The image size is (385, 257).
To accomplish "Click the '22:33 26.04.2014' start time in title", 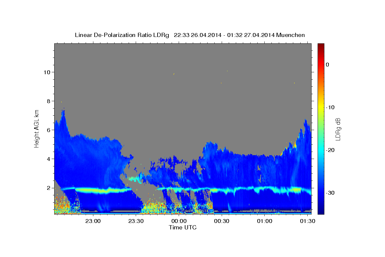I will point(197,35).
